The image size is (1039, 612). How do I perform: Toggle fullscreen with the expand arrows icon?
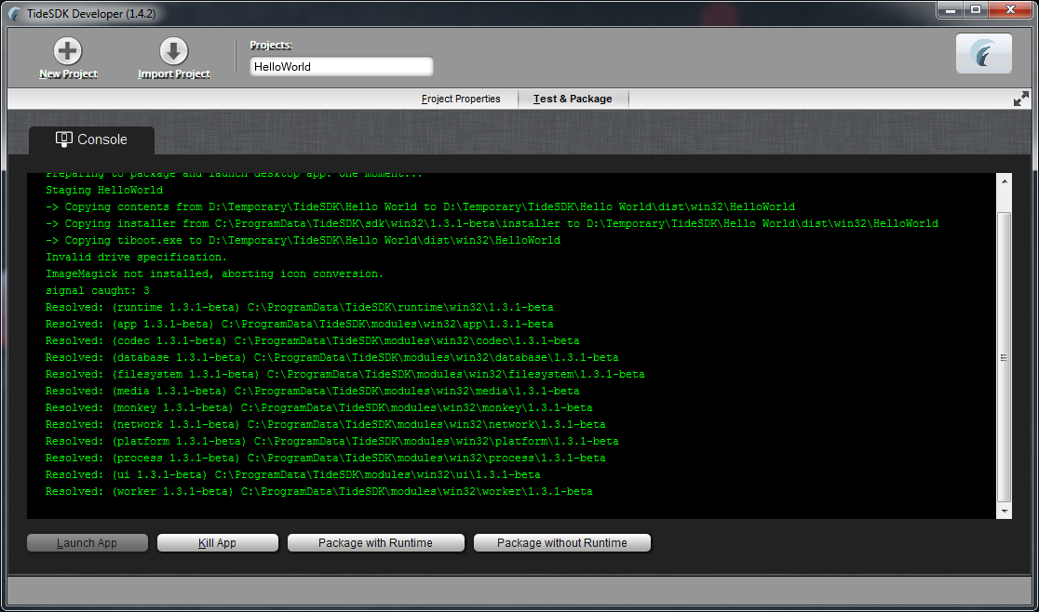pyautogui.click(x=1021, y=99)
